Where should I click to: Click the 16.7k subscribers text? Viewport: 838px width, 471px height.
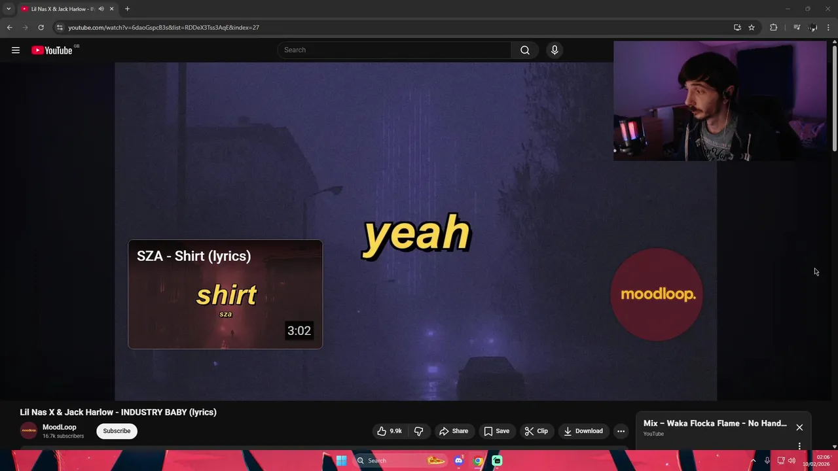tap(64, 436)
